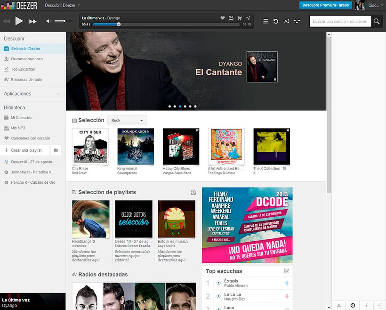386x310 pixels.
Task: Click Pablo Alboran artist link
Action: pyautogui.click(x=236, y=286)
